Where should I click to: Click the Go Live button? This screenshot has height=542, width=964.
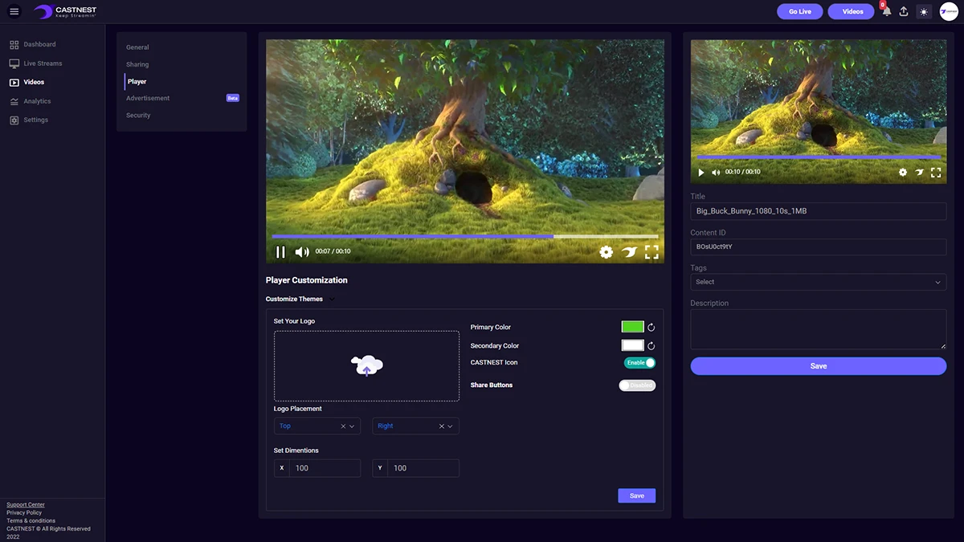[799, 11]
